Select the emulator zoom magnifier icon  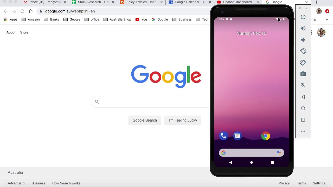pos(303,85)
